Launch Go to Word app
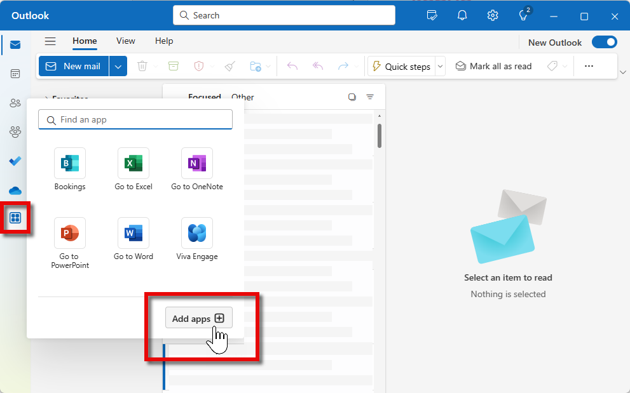Image resolution: width=630 pixels, height=393 pixels. [x=134, y=234]
